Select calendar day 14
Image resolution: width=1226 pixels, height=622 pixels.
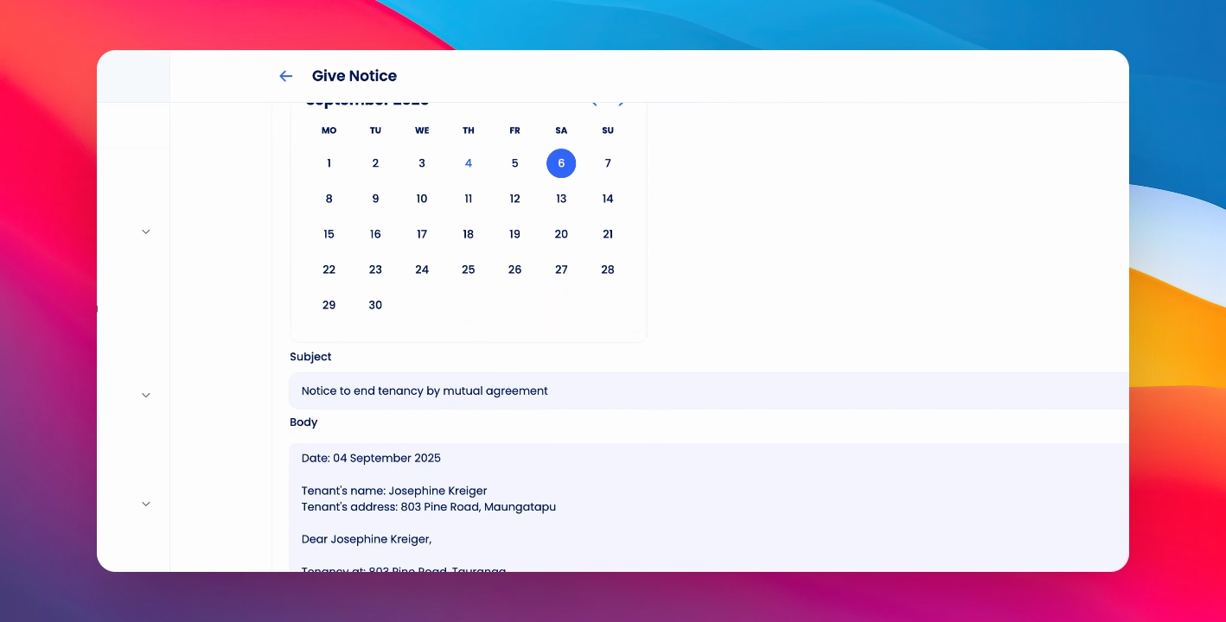coord(608,199)
